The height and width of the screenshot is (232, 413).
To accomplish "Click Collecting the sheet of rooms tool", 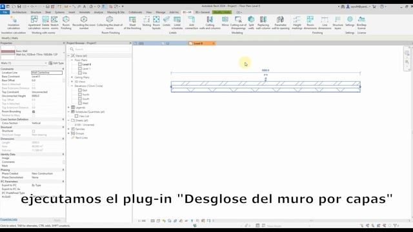I will point(110,23).
